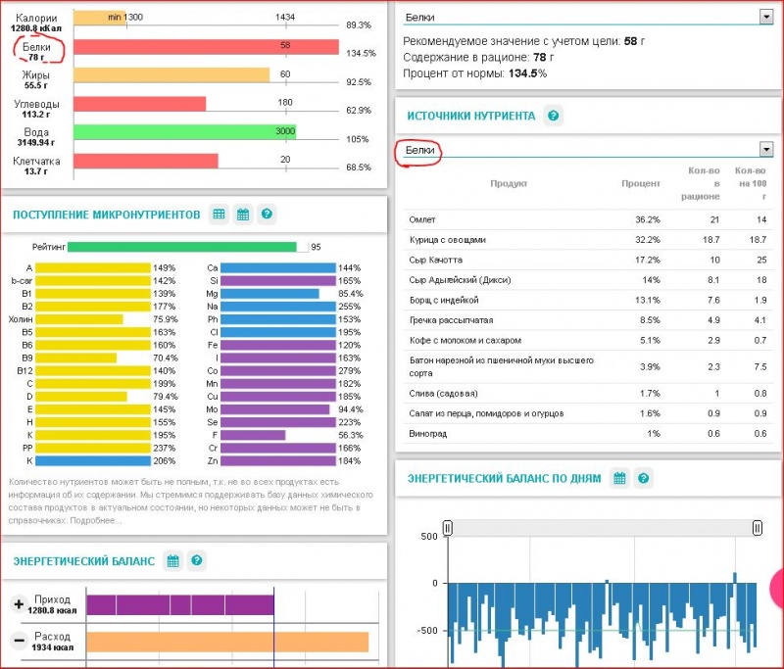Viewport: 784px width, 669px height.
Task: Click help icon beside ЭНЕРГЕТИЧЕСКИЙ БАЛАНС heading
Action: tap(197, 561)
